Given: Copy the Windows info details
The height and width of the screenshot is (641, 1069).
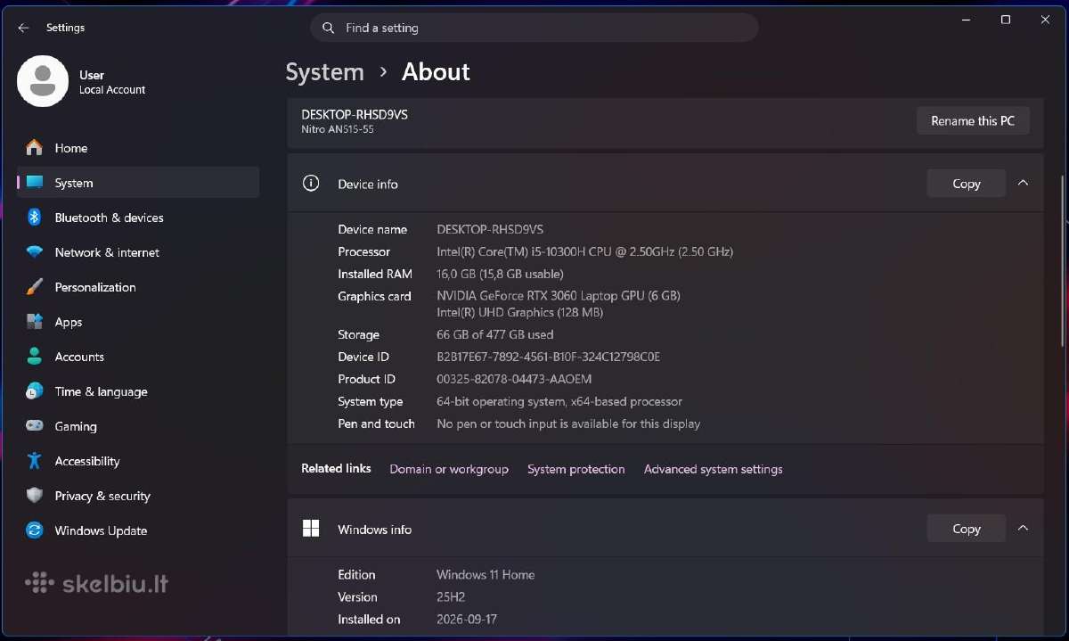Looking at the screenshot, I should [967, 529].
